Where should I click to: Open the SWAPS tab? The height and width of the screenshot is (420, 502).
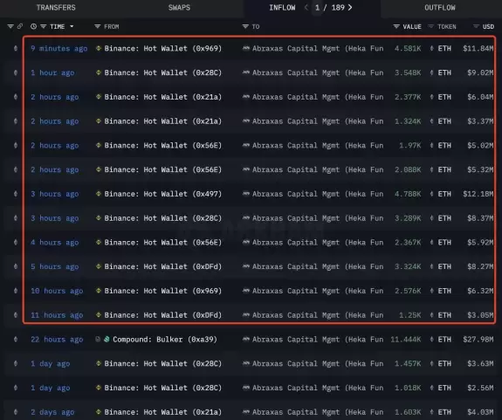tap(179, 8)
